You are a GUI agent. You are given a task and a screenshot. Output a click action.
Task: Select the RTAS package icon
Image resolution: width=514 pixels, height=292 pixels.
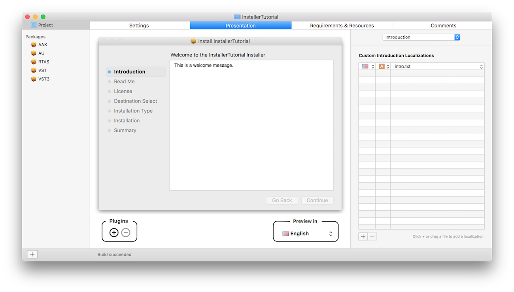34,62
